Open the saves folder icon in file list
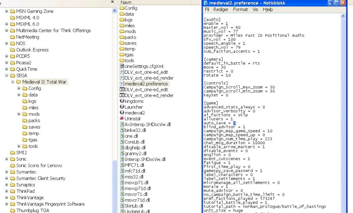The height and width of the screenshot is (213, 353). coord(122,43)
